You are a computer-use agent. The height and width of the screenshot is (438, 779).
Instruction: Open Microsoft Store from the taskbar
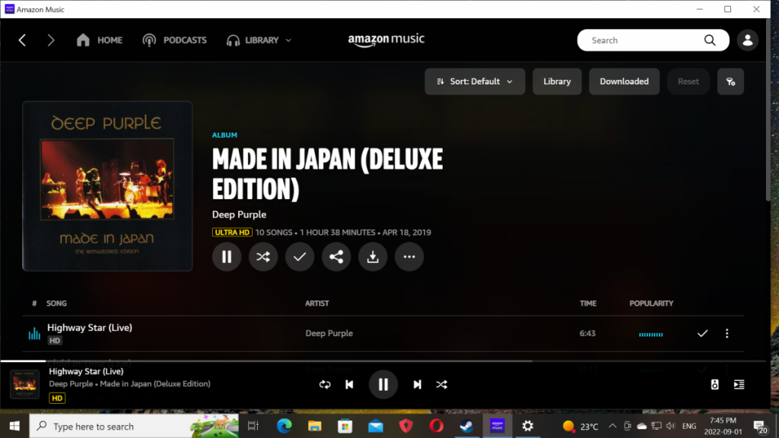345,426
